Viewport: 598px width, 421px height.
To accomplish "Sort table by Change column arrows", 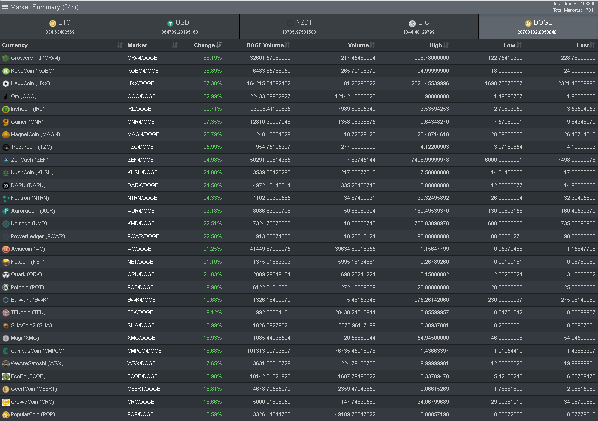I will pos(219,45).
